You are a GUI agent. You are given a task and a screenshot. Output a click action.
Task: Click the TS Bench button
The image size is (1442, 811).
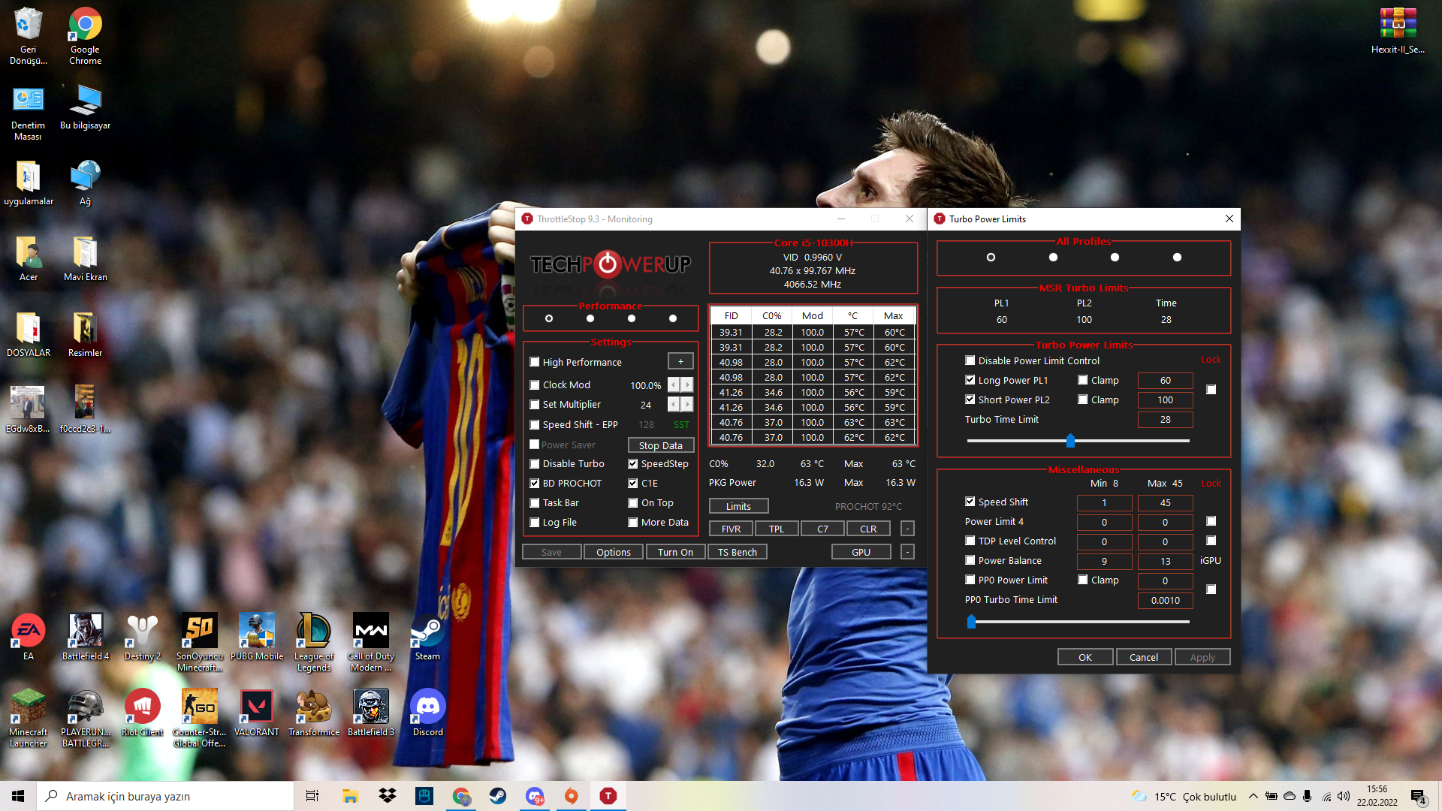737,552
